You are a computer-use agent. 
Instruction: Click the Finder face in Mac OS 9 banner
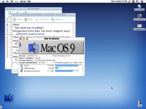pos(33,48)
